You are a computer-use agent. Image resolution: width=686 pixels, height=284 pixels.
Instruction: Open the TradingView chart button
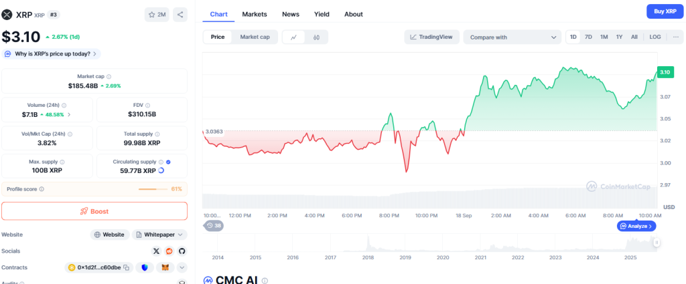click(431, 37)
